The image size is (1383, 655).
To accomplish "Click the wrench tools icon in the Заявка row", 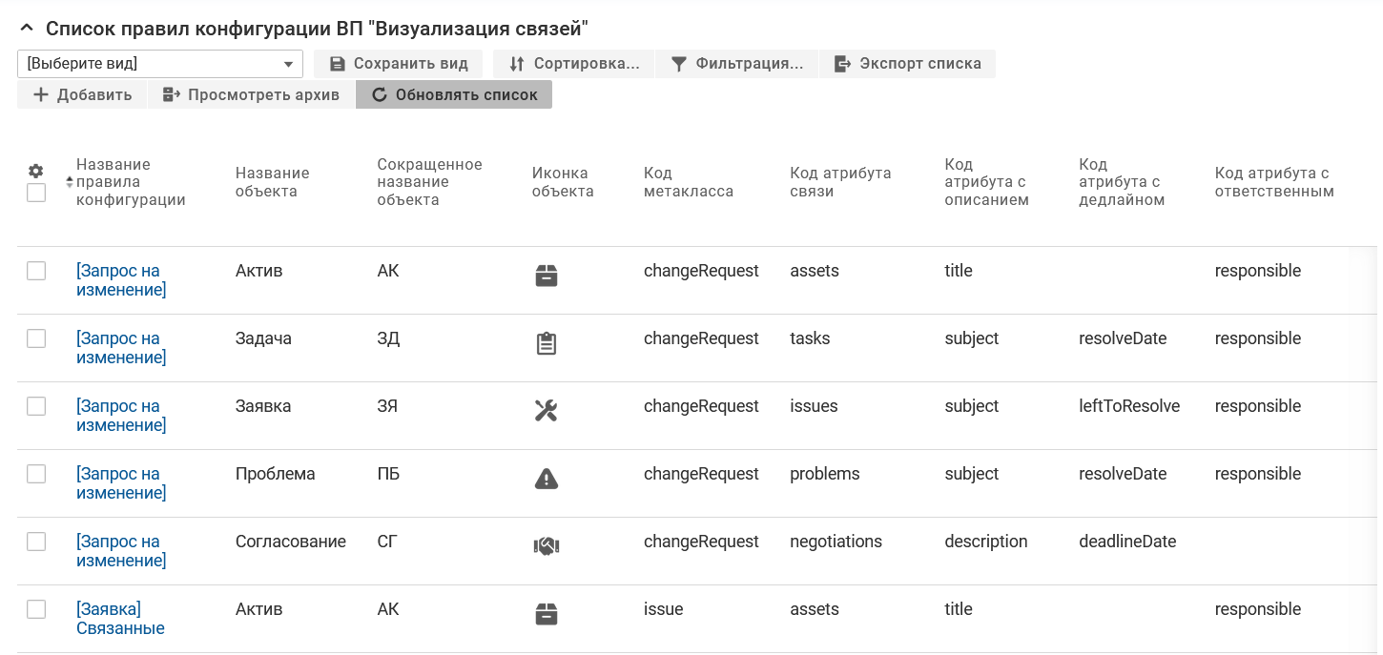I will point(546,411).
